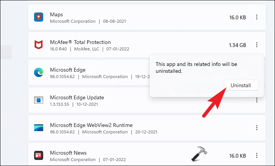Click the Microsoft Edge Update icon
Screen dimensions: 275x166
point(39,100)
